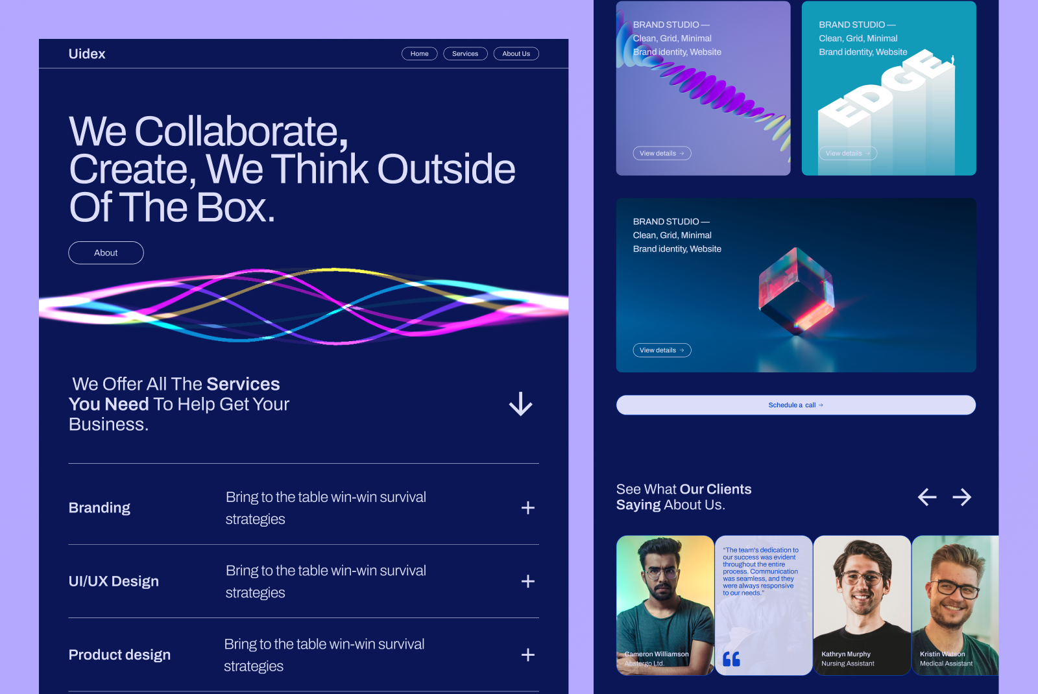The width and height of the screenshot is (1038, 694).
Task: Expand the UI/UX Design service row
Action: pyautogui.click(x=528, y=581)
